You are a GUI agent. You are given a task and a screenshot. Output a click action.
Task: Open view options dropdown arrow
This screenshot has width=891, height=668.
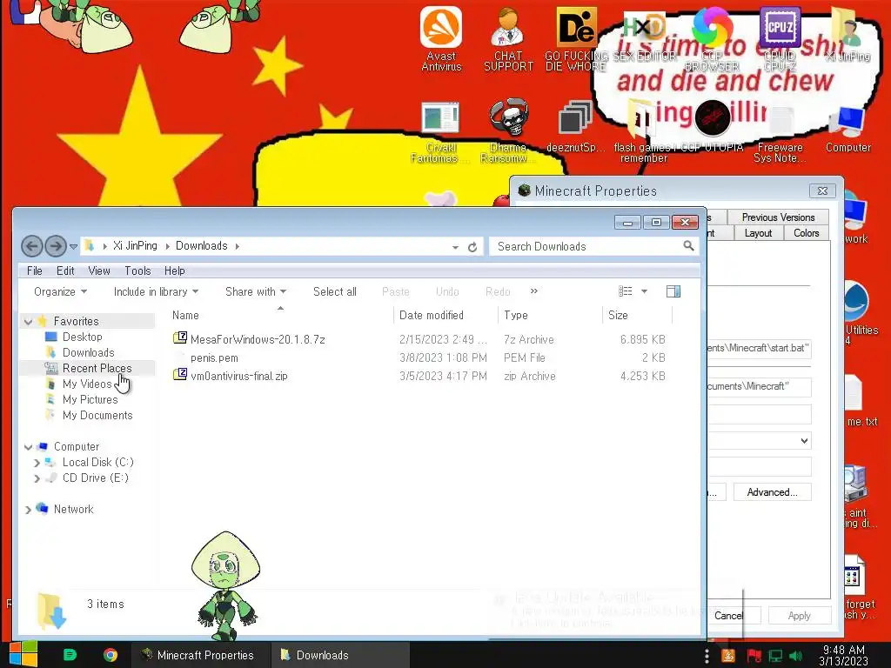pyautogui.click(x=645, y=291)
